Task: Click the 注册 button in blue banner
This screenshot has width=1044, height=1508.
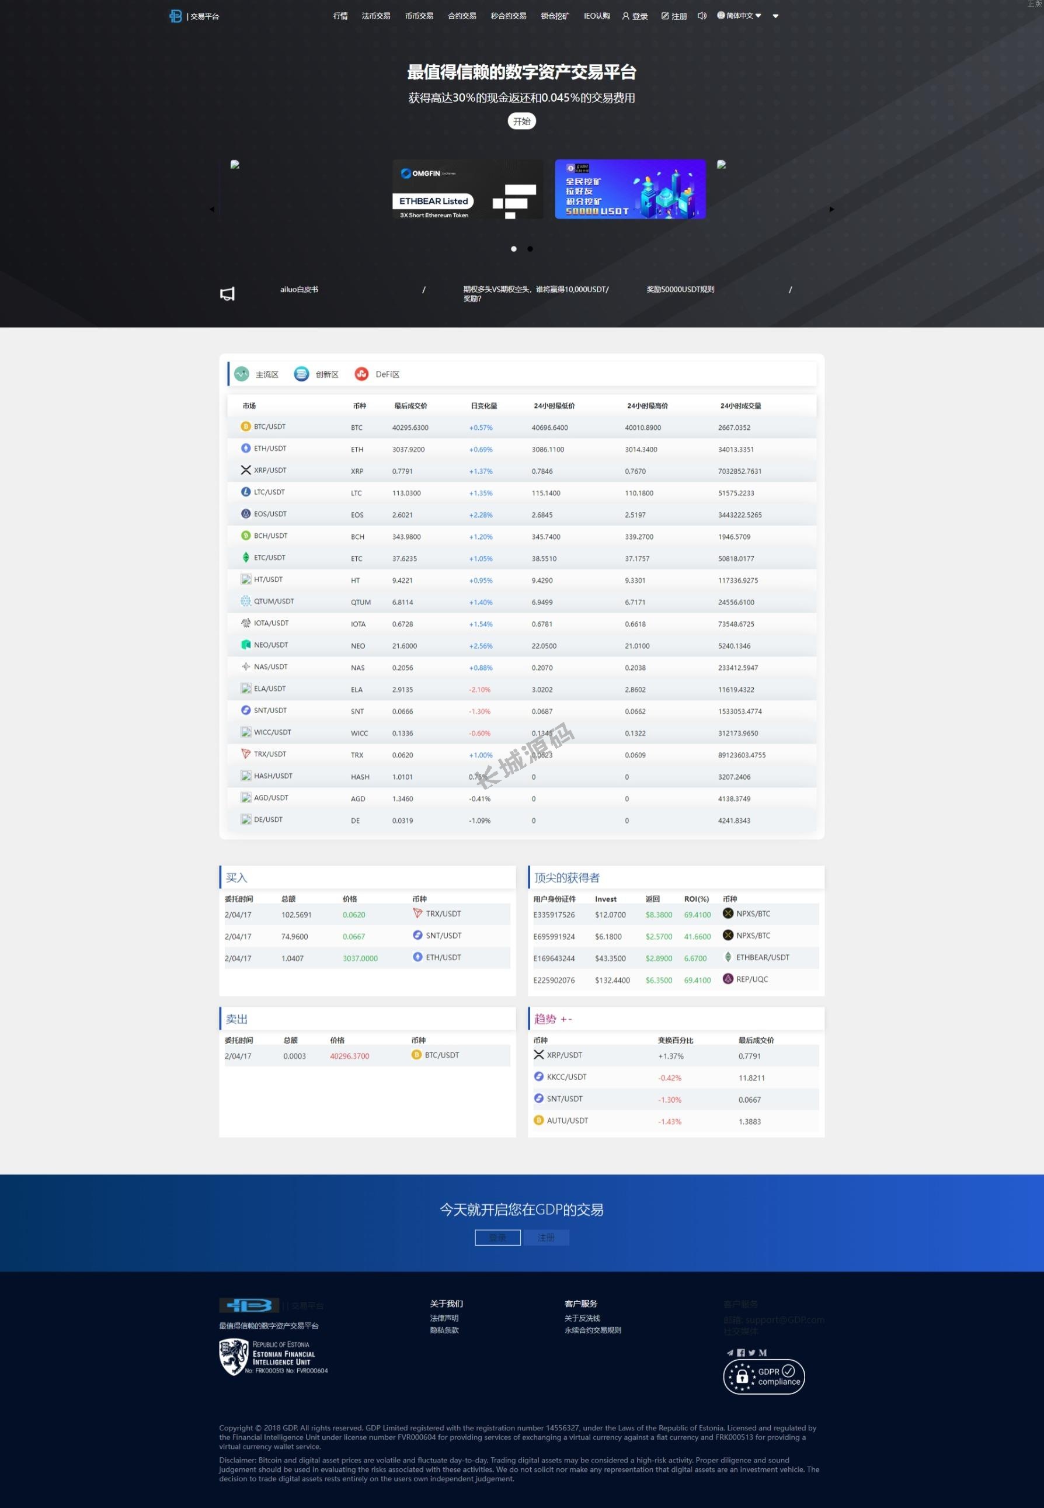Action: (546, 1238)
